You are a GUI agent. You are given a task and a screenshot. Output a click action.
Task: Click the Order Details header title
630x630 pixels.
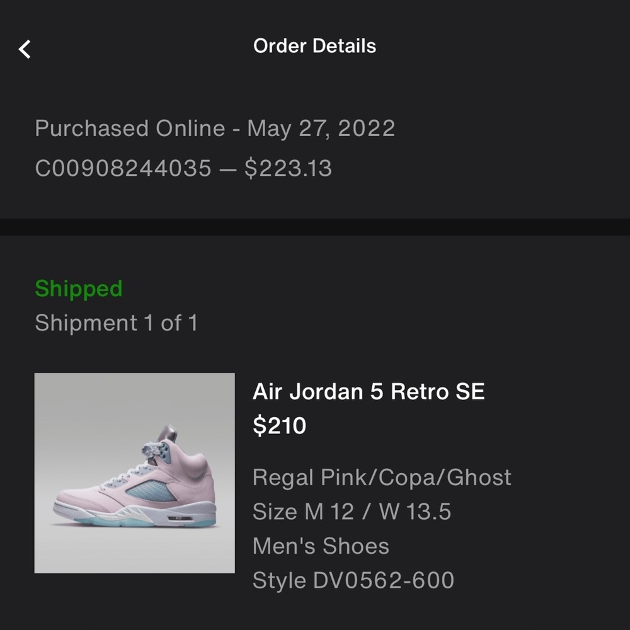pos(314,45)
